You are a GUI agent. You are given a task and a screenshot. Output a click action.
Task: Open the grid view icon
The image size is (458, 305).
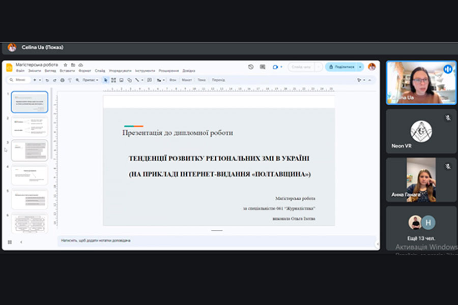point(10,242)
